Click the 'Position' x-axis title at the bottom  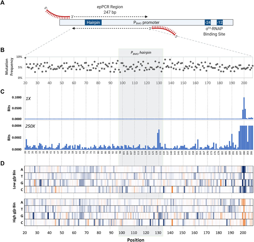point(136,240)
